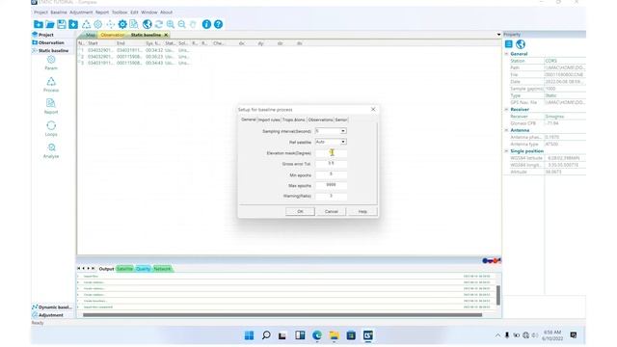Click the list view icon in Property panel
The height and width of the screenshot is (347, 617).
509,44
